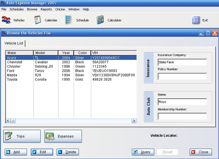Screen dimensions: 219x159
Task: Minimize the Browse the Vehicles File window
Action: coord(201,33)
